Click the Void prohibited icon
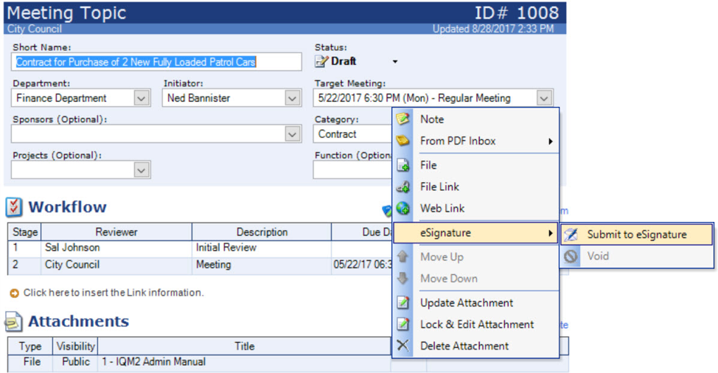718x373 pixels. (571, 256)
